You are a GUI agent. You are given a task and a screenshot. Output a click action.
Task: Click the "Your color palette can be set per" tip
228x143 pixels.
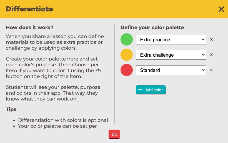click(x=57, y=126)
